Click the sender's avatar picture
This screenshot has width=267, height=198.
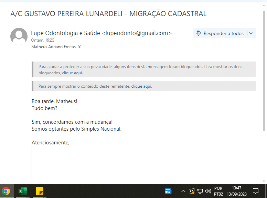(19, 36)
